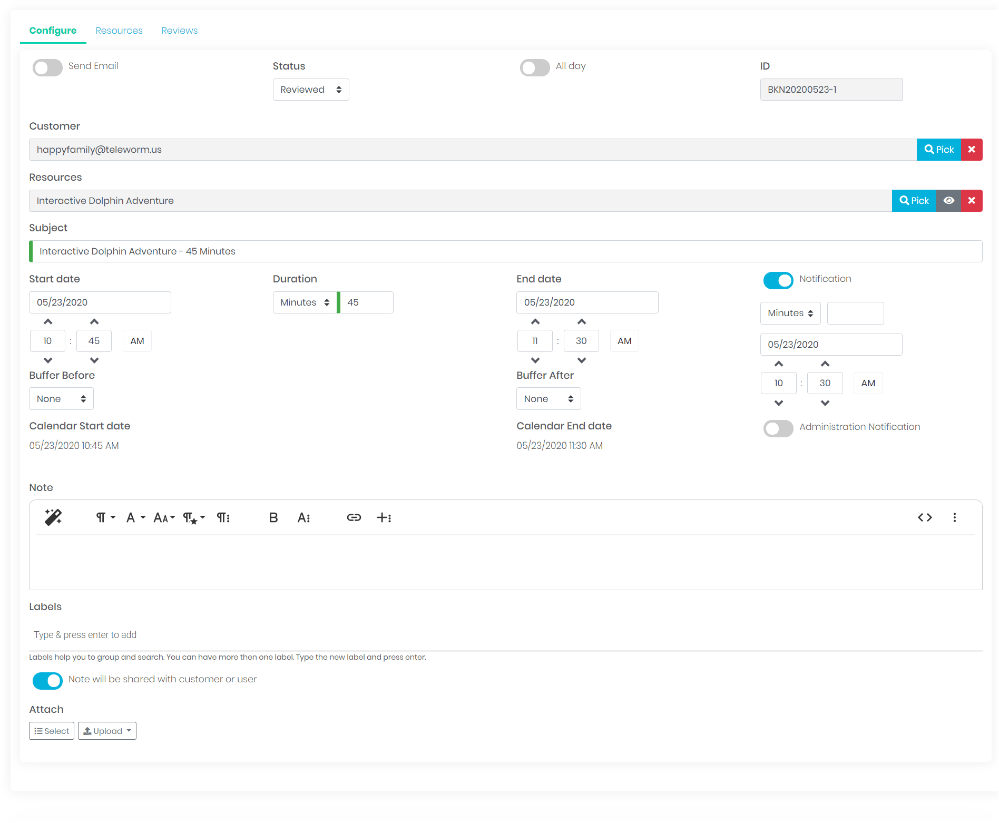Screen dimensions: 999x823
Task: Open the magic wand AI formatting tool
Action: click(x=53, y=517)
